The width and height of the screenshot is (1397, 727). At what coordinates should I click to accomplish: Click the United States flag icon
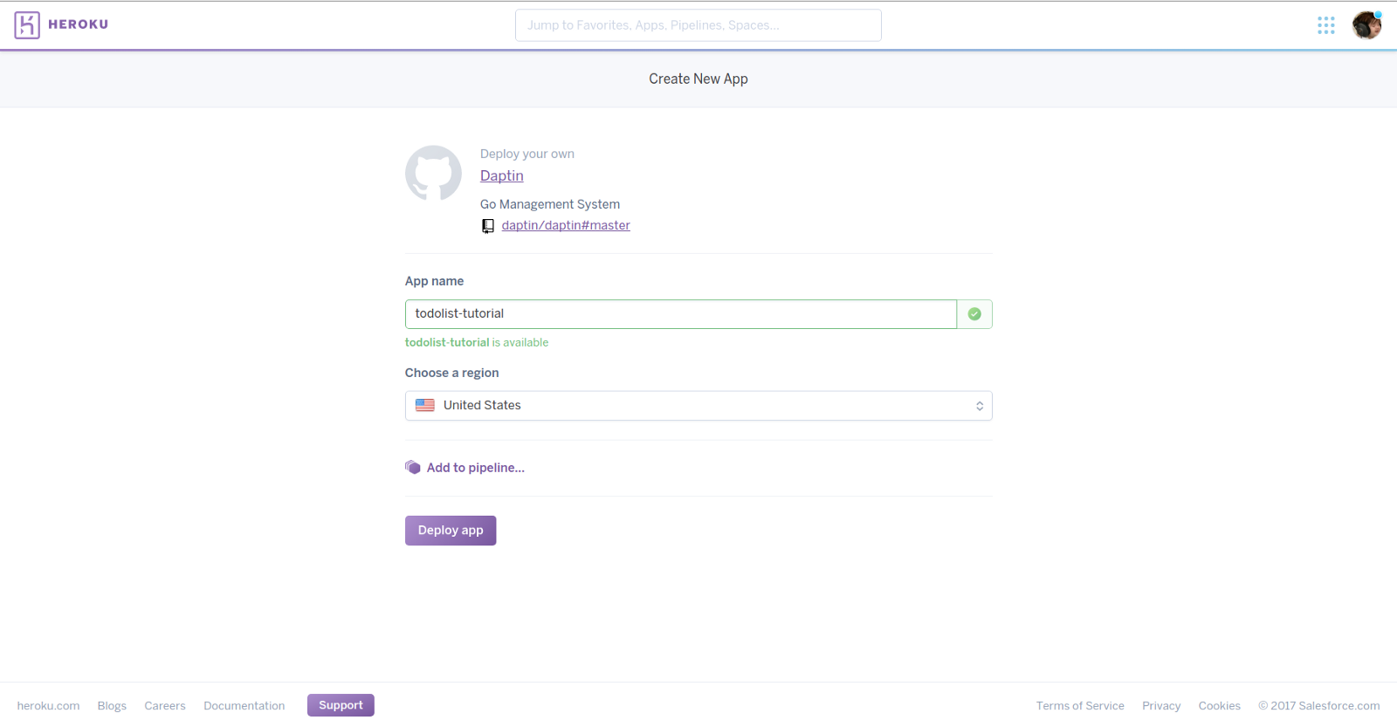pyautogui.click(x=425, y=405)
